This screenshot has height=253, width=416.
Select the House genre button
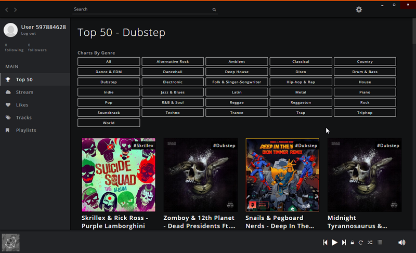(x=365, y=82)
